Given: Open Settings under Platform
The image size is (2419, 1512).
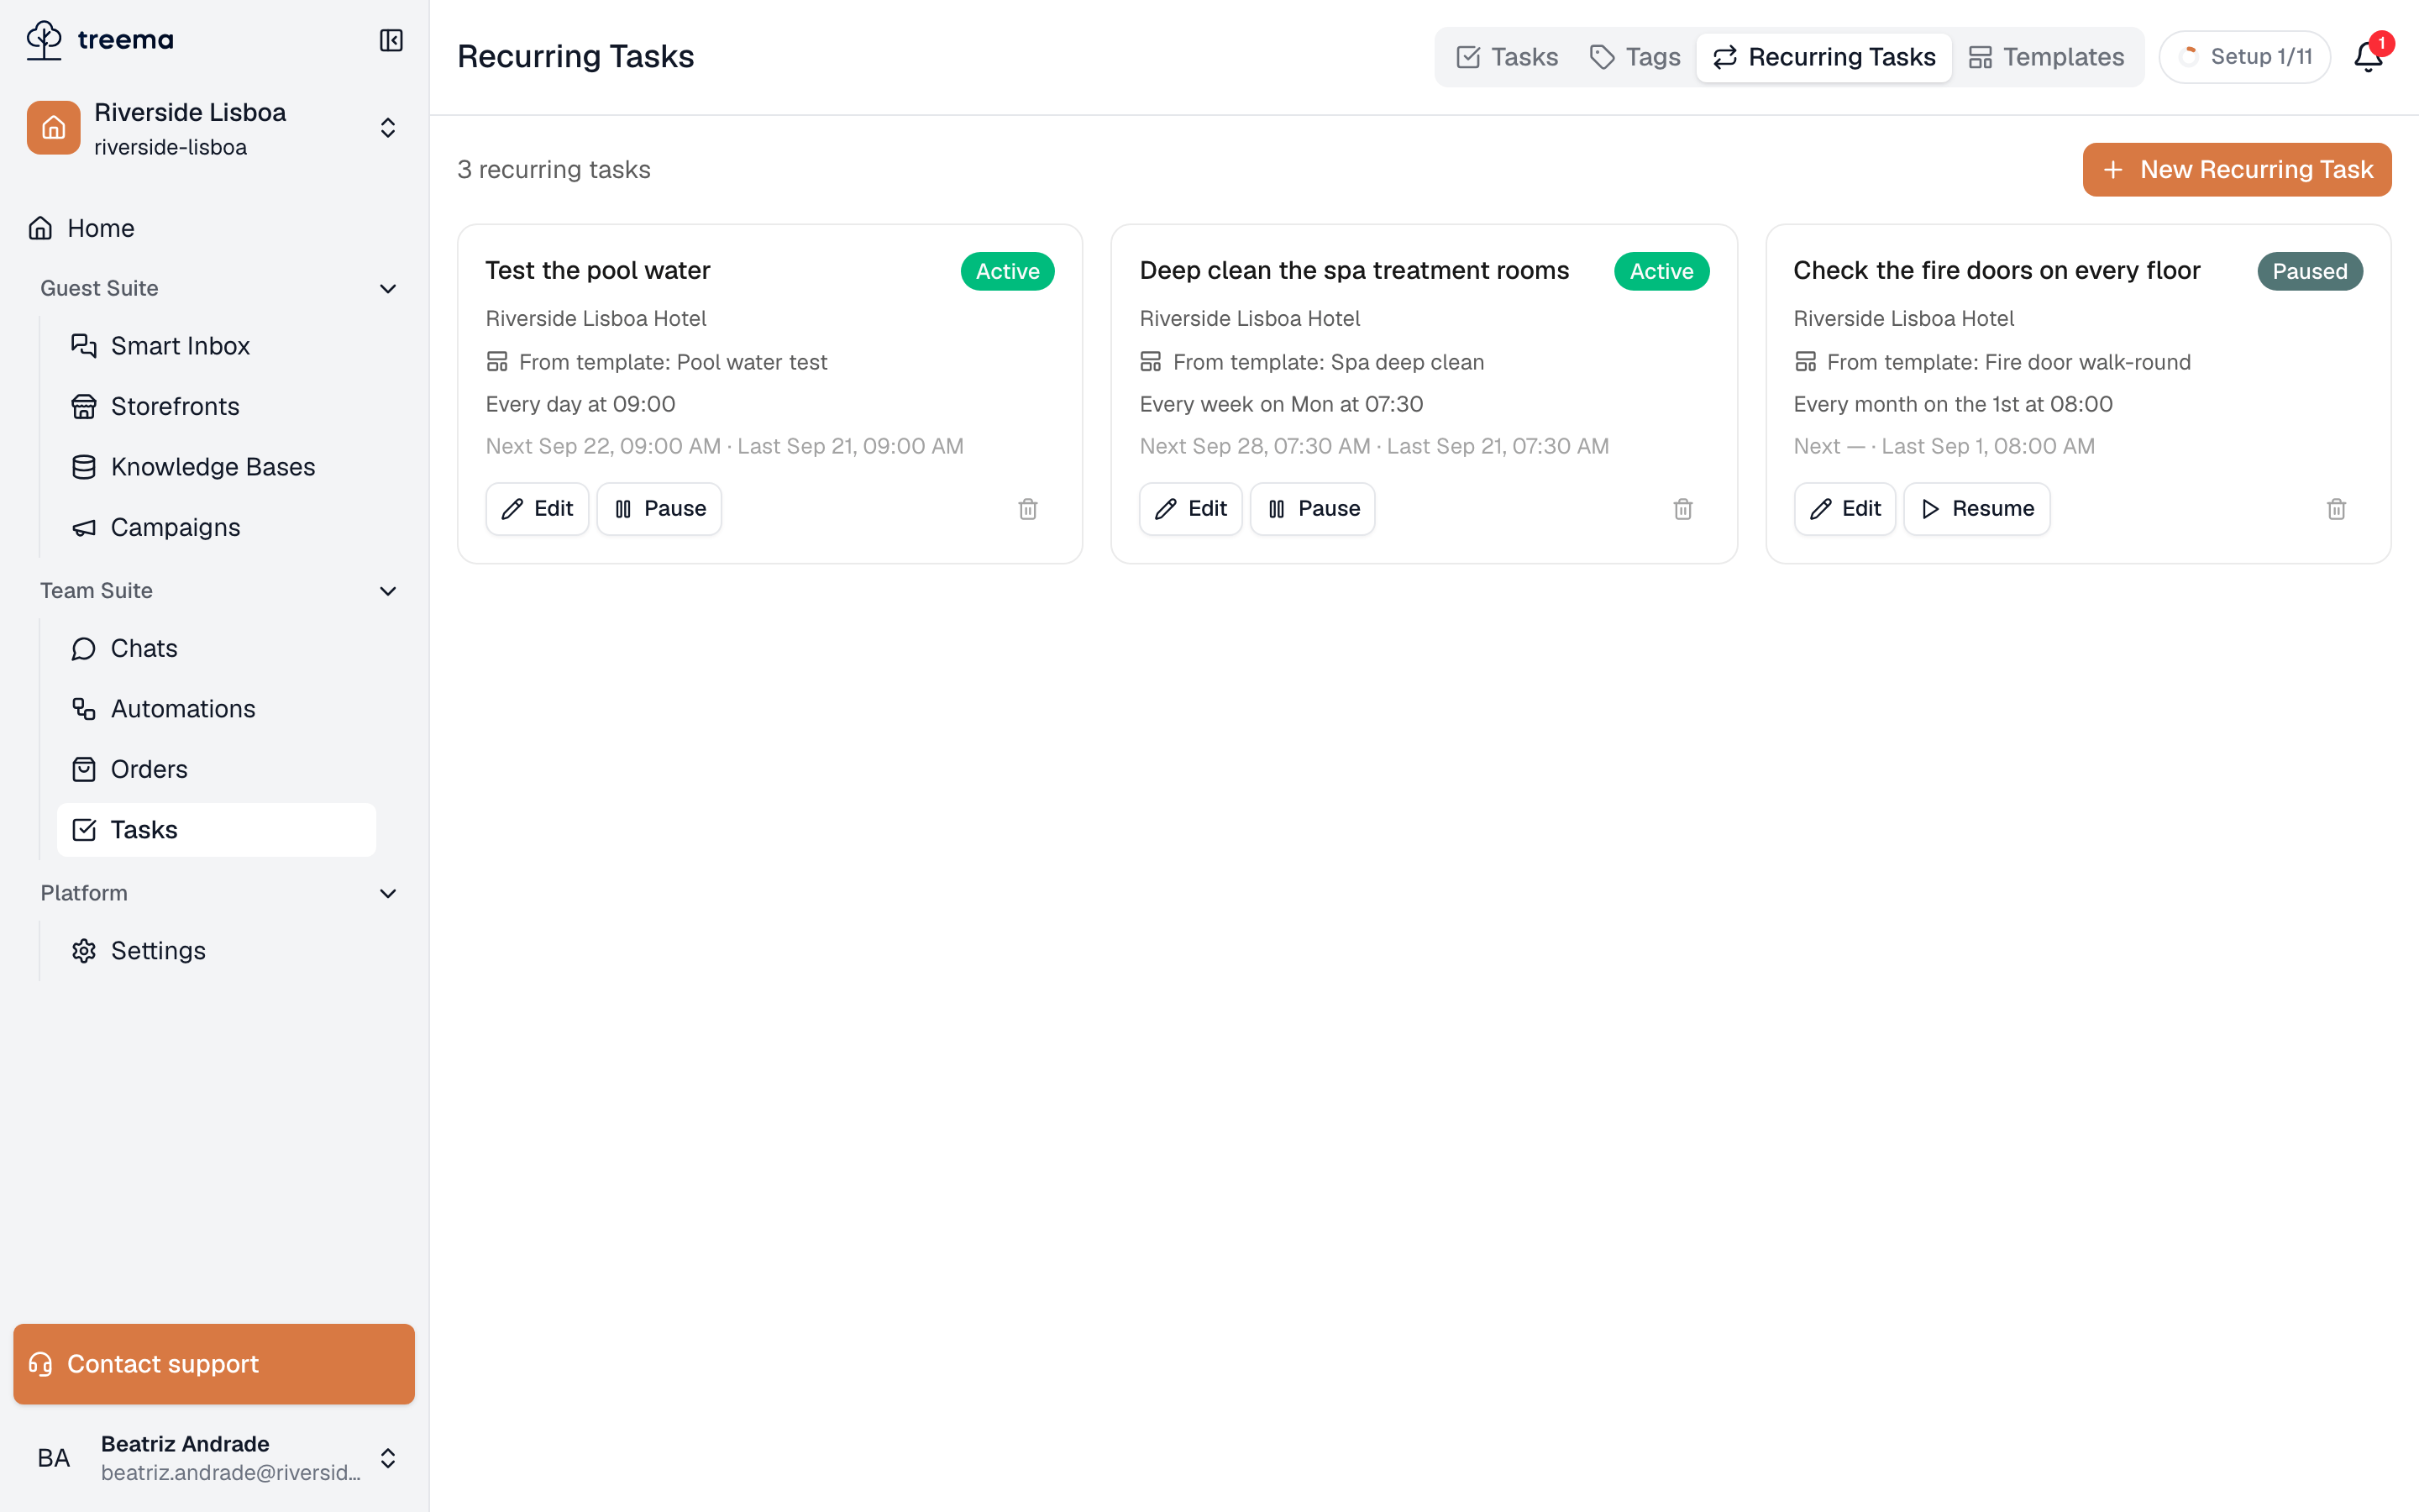Looking at the screenshot, I should tap(216, 951).
